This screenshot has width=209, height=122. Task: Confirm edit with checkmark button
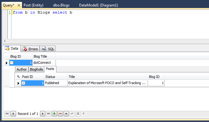point(72,114)
